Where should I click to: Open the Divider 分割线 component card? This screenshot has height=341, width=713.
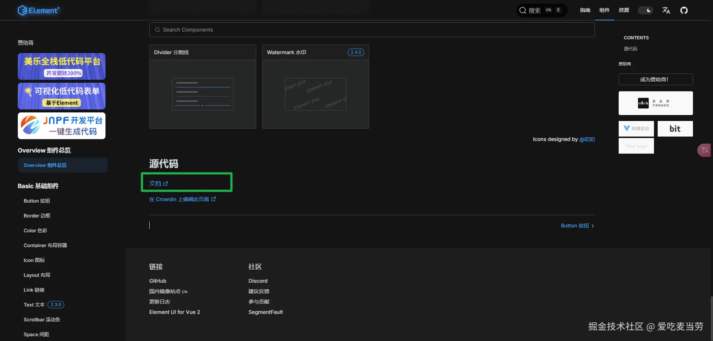point(203,87)
